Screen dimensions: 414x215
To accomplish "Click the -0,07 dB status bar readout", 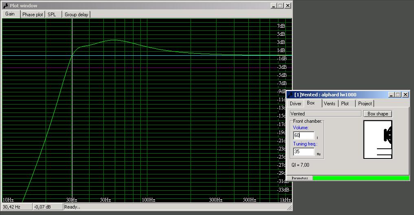I will [x=48, y=207].
